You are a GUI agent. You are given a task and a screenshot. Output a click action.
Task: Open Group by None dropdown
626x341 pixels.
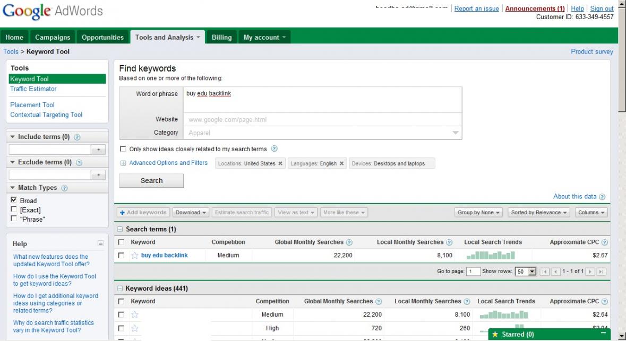click(478, 213)
